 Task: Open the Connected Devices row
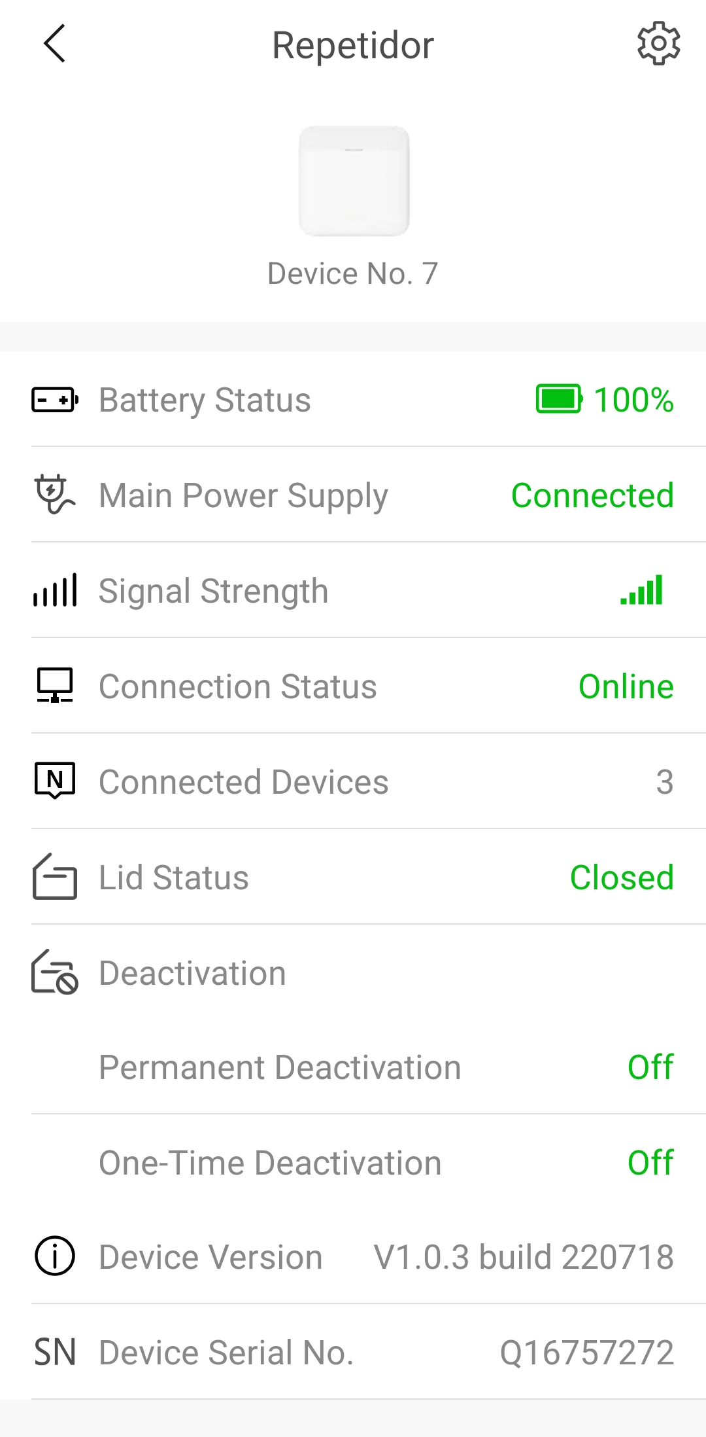(353, 781)
